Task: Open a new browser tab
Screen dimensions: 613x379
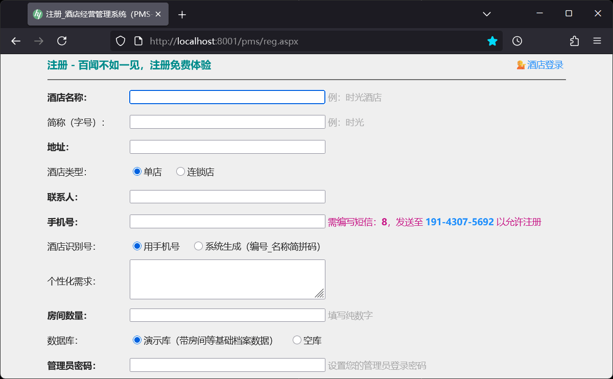Action: click(182, 14)
